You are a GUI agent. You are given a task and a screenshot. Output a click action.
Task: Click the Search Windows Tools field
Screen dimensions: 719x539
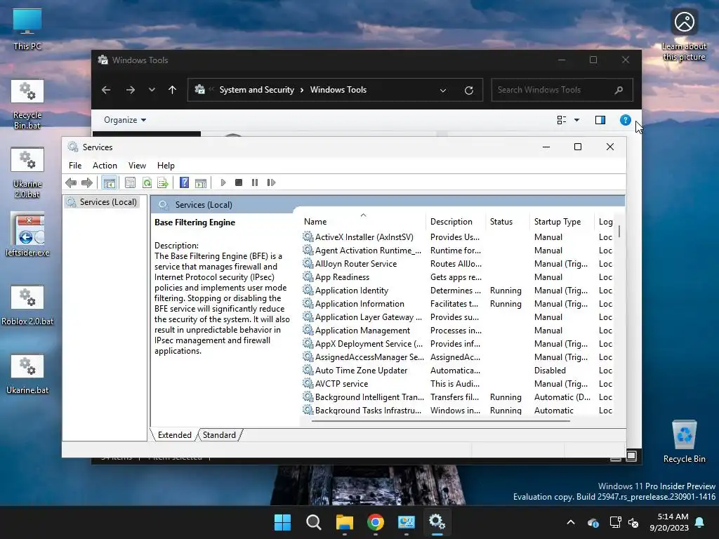[562, 90]
